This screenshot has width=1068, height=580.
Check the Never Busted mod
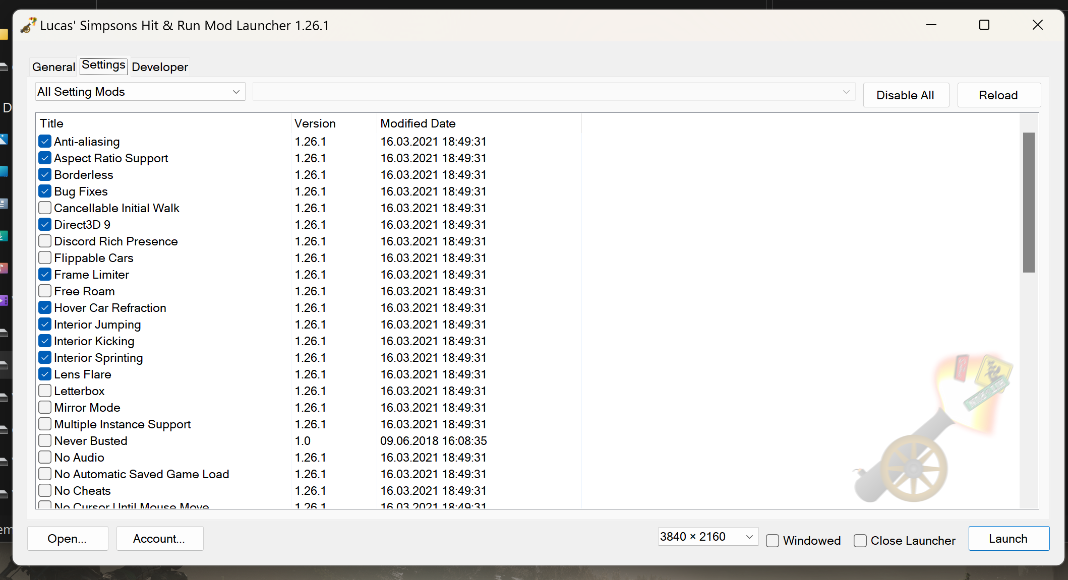45,441
